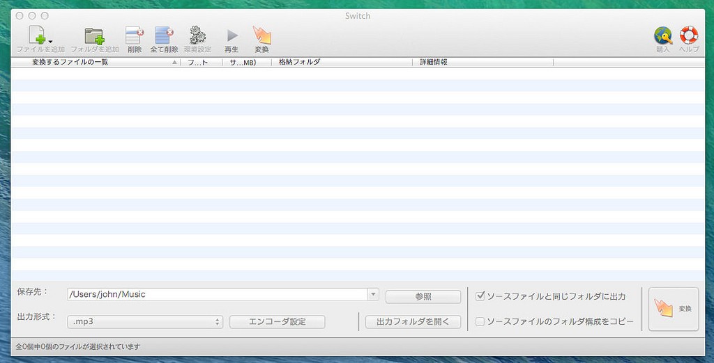Screen dimensions: 714x363
Task: Open the Add File icon's small dropdown arrow
Action: click(x=50, y=42)
